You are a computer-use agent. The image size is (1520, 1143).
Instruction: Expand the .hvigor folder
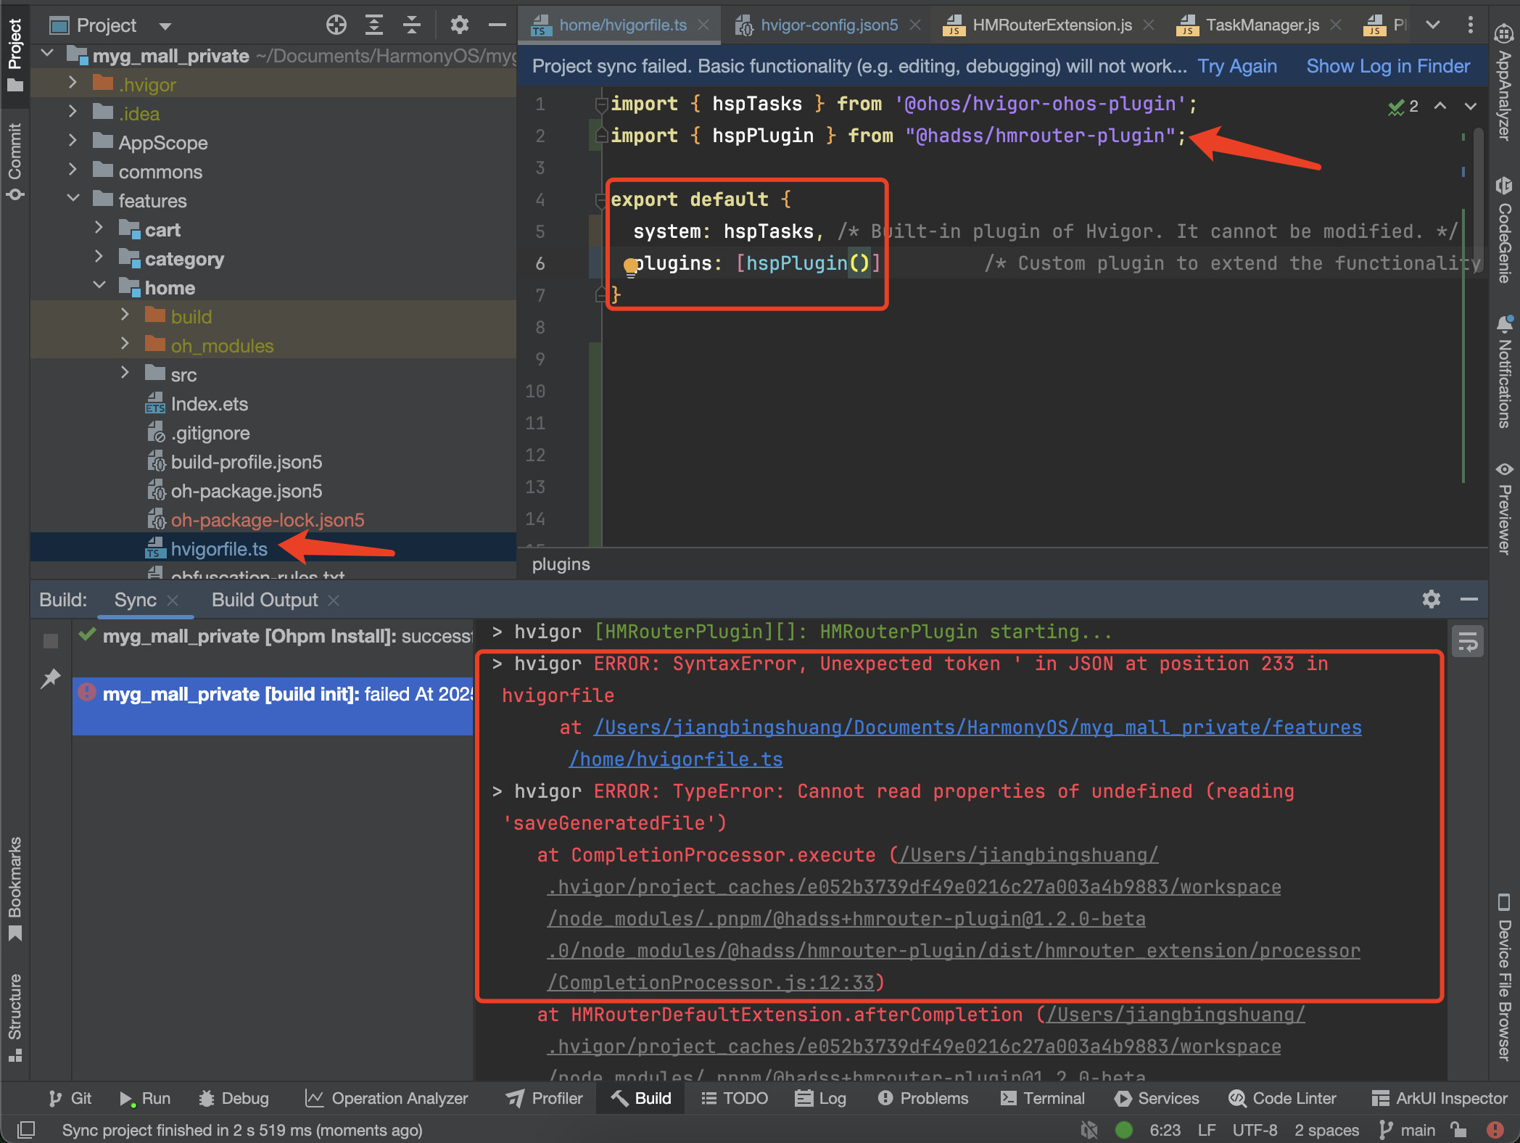[73, 83]
